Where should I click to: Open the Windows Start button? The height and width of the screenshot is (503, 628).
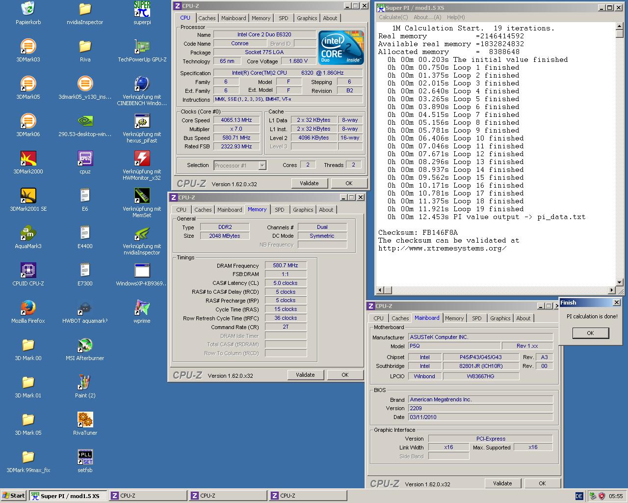[x=14, y=496]
